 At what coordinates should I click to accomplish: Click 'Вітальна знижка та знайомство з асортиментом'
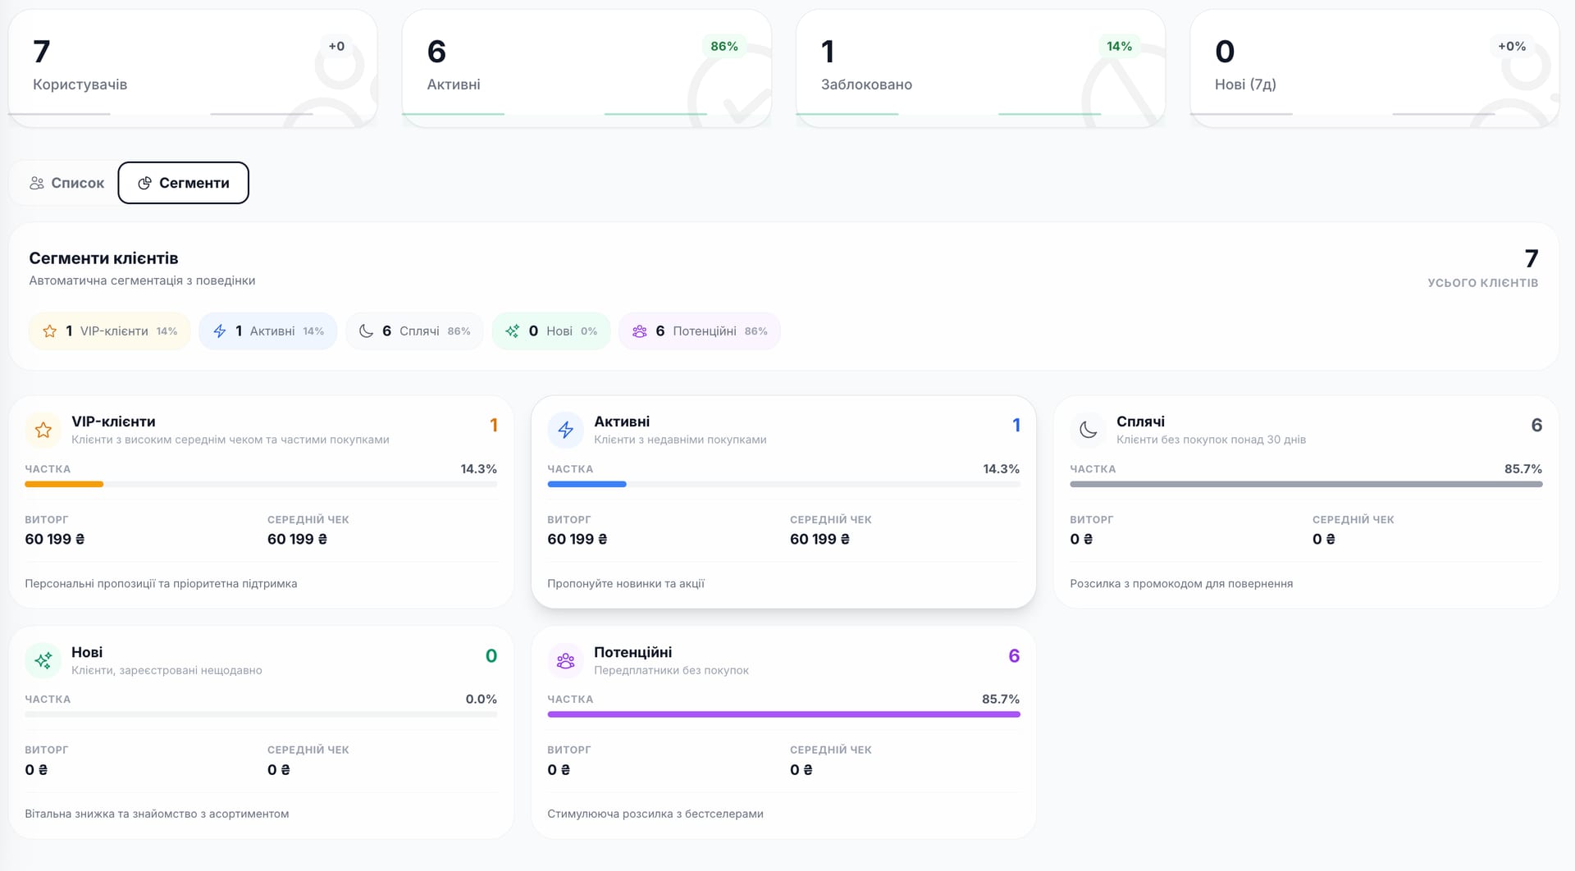pyautogui.click(x=157, y=814)
